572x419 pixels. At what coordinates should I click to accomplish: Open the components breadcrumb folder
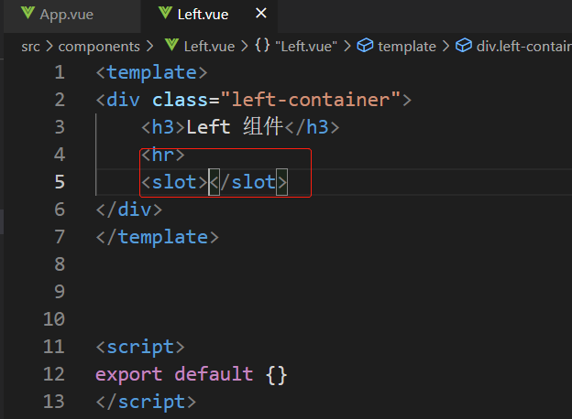coord(99,46)
